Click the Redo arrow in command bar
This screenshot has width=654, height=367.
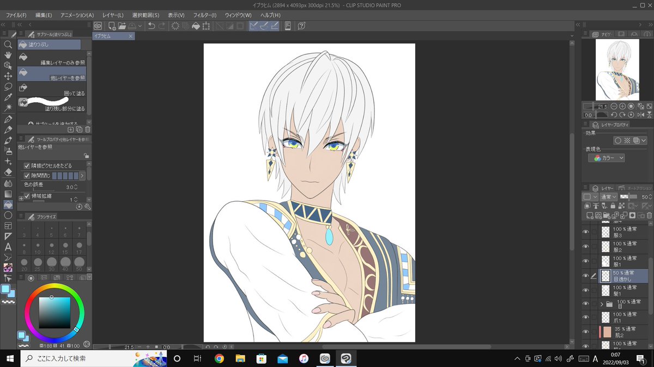162,26
